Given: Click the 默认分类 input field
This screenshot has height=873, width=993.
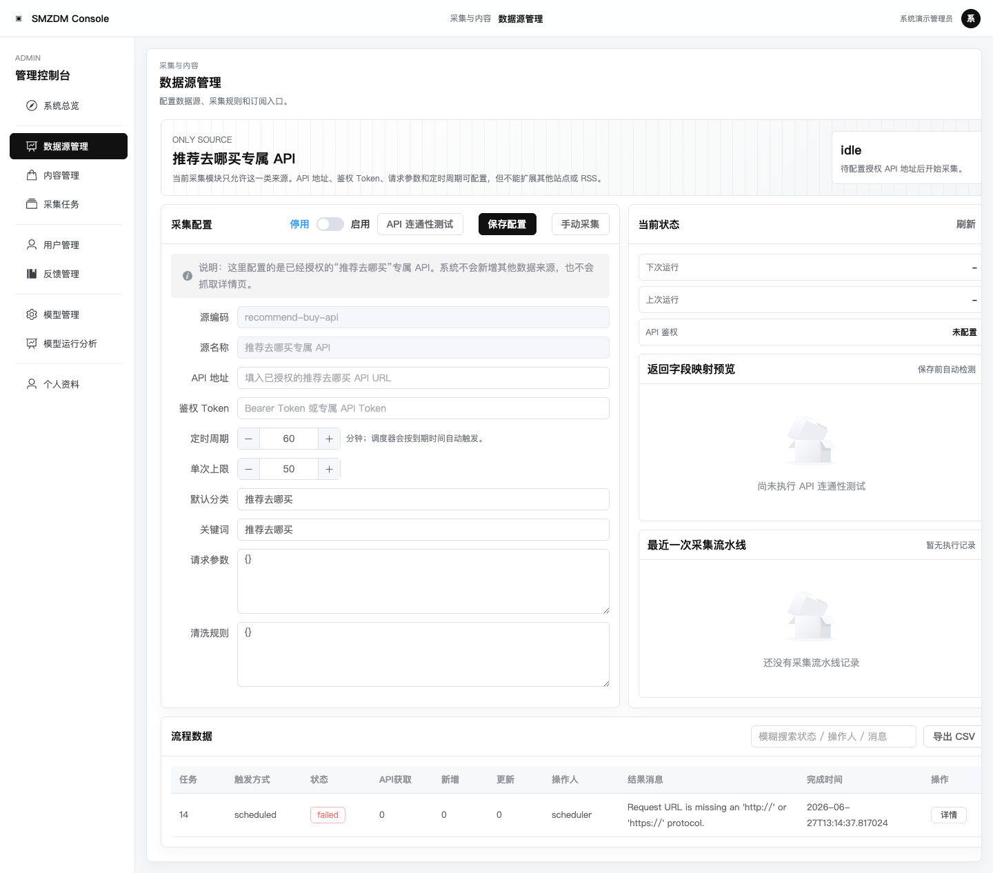Looking at the screenshot, I should 423,499.
